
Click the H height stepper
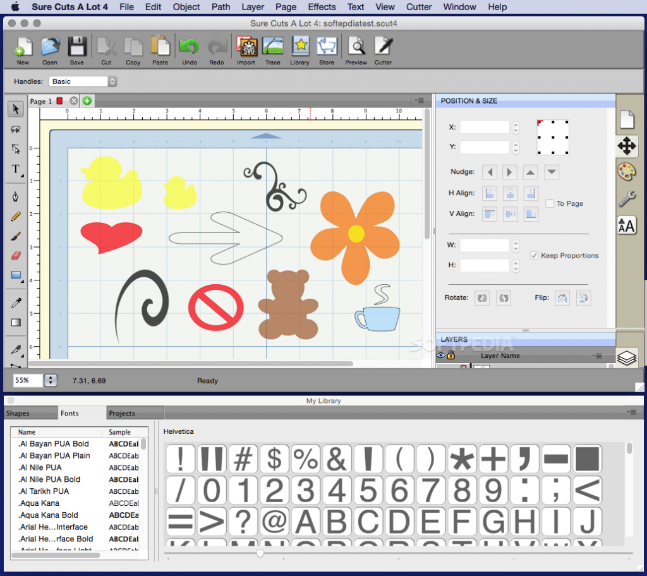[516, 265]
